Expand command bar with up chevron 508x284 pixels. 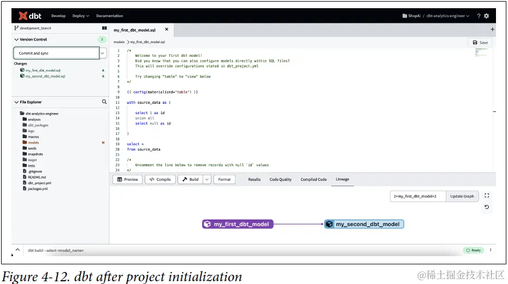17,250
